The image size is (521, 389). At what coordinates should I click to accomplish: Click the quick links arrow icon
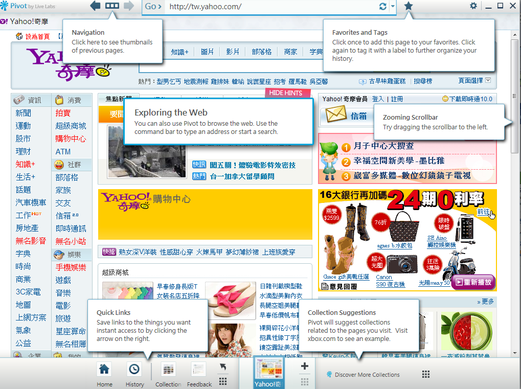(x=223, y=367)
